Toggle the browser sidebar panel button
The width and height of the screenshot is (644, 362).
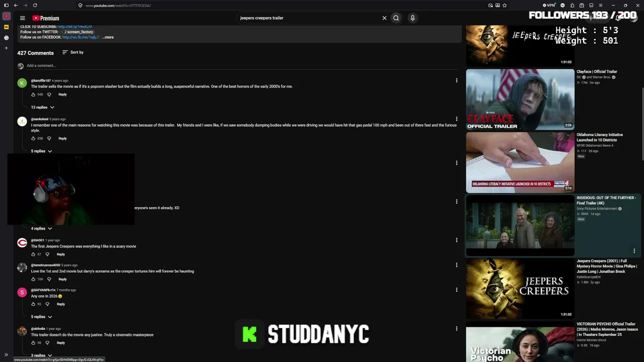[6, 6]
